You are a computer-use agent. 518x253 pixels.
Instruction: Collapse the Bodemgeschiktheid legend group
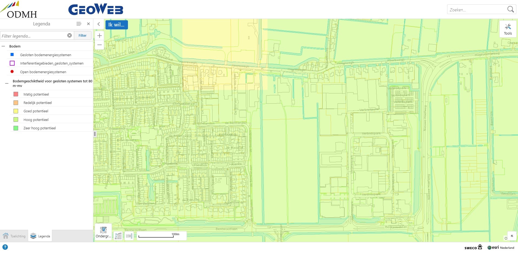pos(7,83)
